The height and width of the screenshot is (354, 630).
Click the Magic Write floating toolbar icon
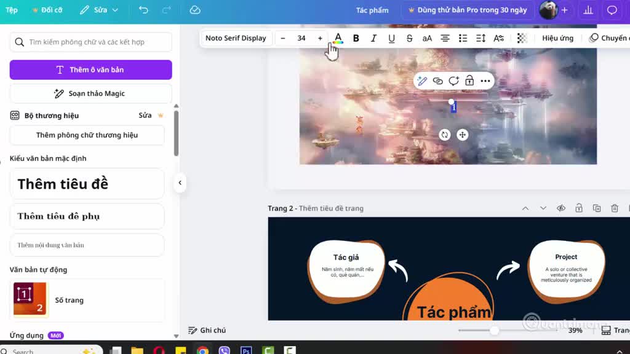coord(422,81)
